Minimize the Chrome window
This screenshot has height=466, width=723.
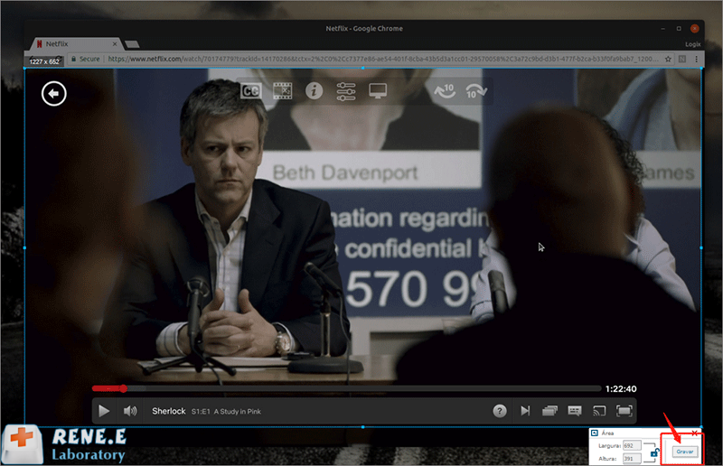(x=663, y=29)
